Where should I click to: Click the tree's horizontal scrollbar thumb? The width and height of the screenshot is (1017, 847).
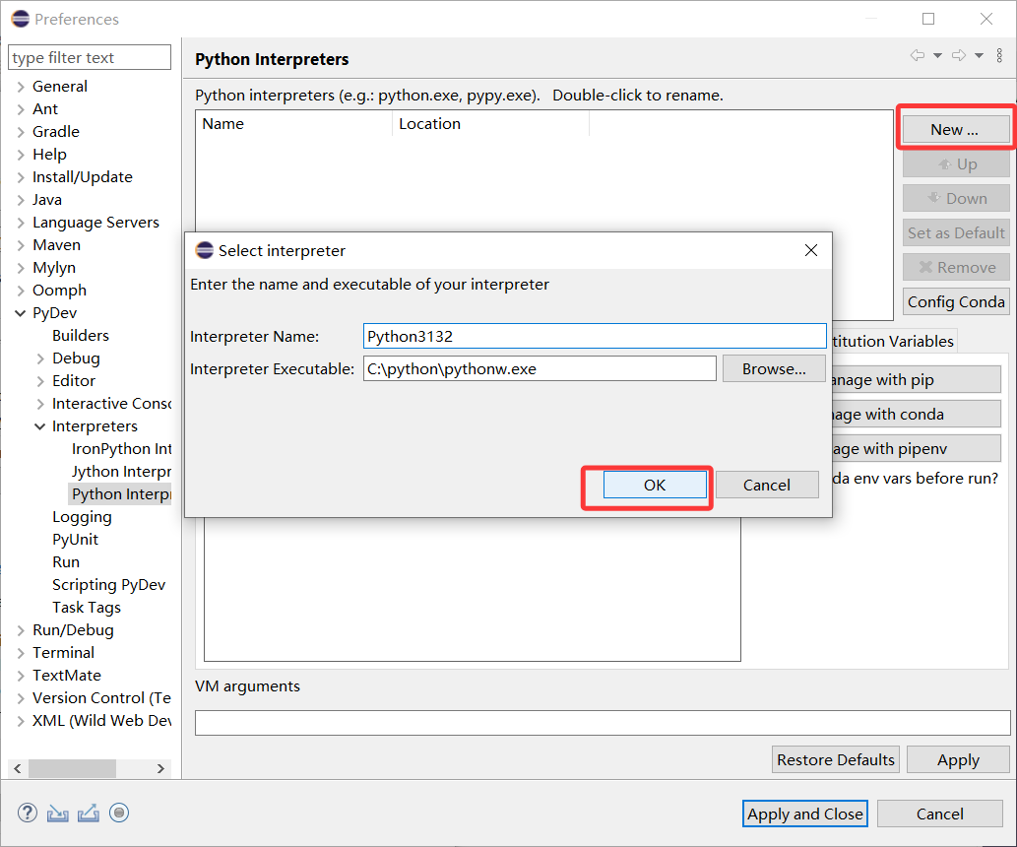click(72, 768)
